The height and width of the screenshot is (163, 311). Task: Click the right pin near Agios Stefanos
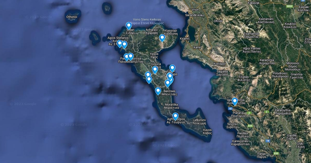pyautogui.click(x=124, y=45)
